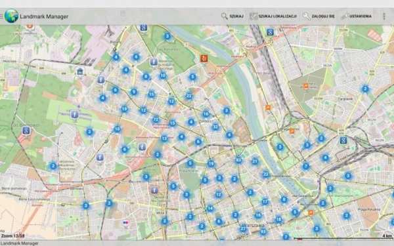Click the Landmark Manager title in toolbar
This screenshot has height=246, width=394.
pos(44,16)
